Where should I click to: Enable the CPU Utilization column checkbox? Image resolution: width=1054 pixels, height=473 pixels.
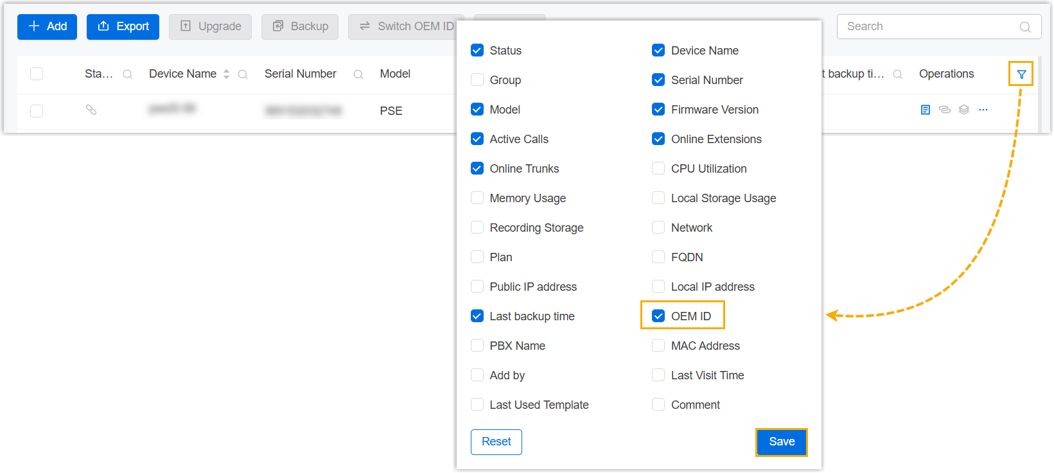pyautogui.click(x=658, y=168)
